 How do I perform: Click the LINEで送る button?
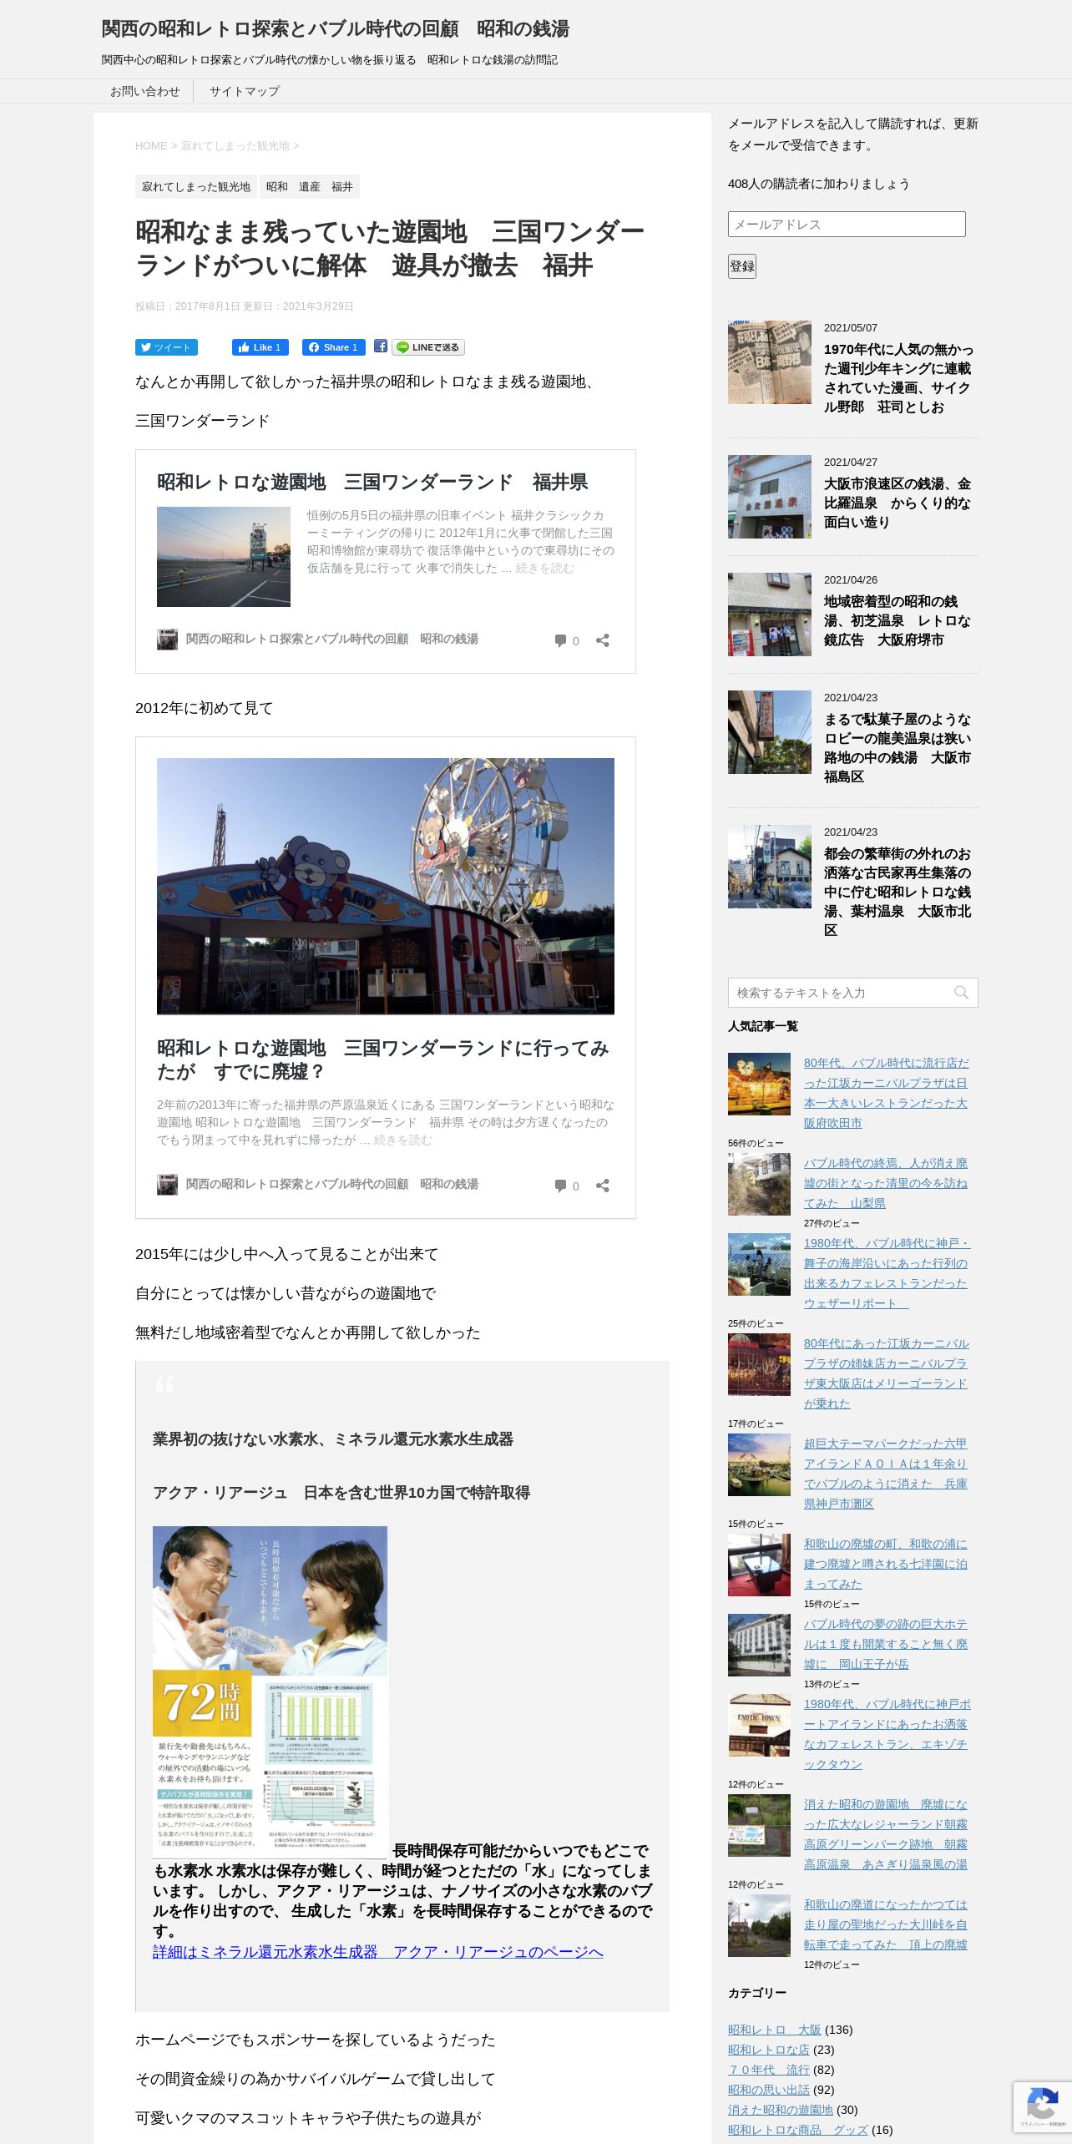pyautogui.click(x=428, y=347)
